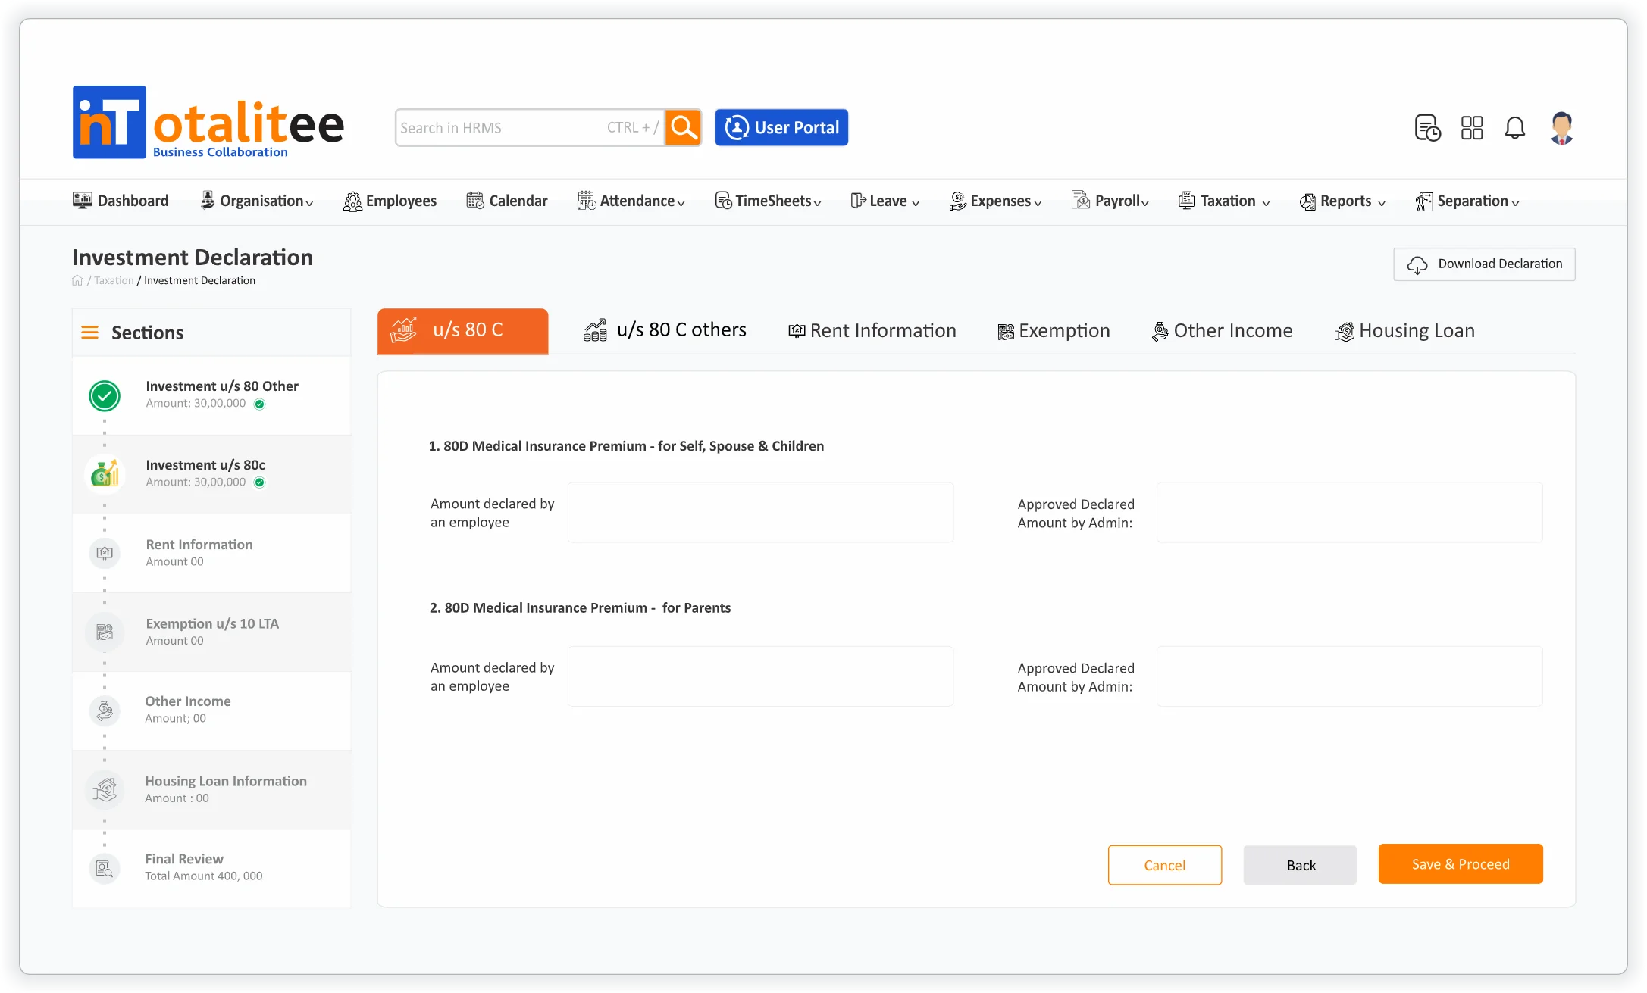1647x993 pixels.
Task: Select the Rent Information step circle in sidebar
Action: tap(105, 553)
